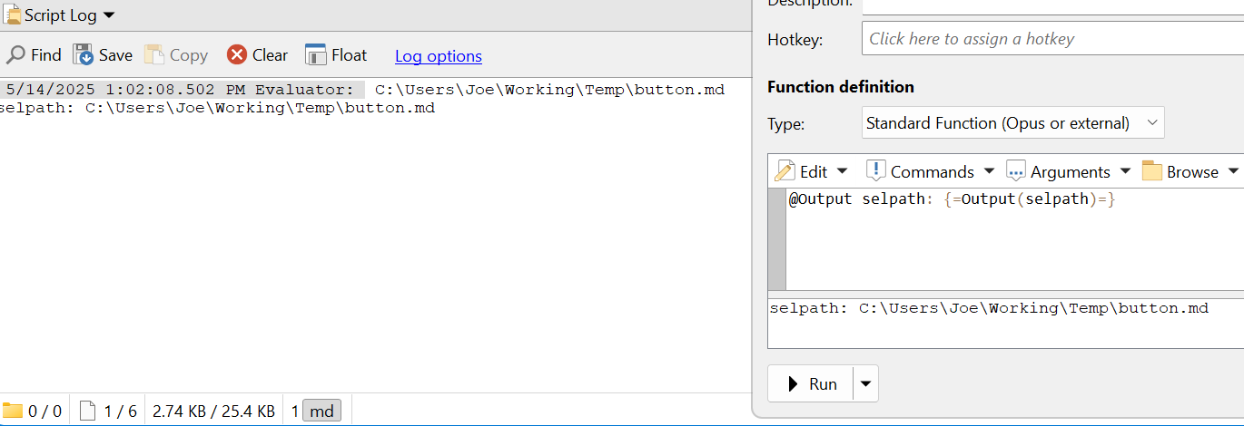
Task: Open the Edit pencil menu
Action: click(x=812, y=171)
